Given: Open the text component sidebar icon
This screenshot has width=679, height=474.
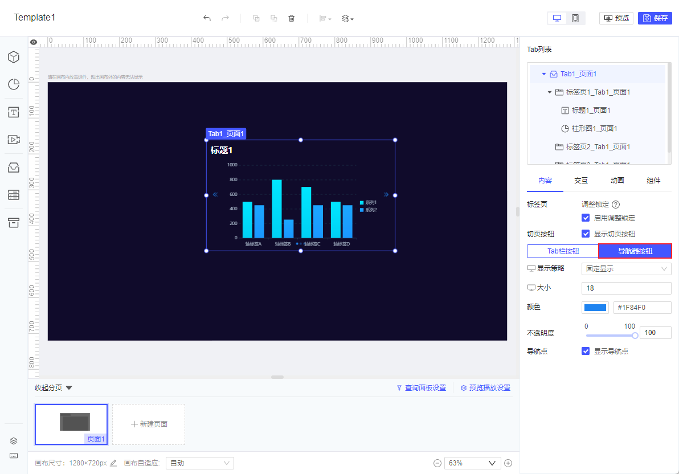Looking at the screenshot, I should (14, 113).
